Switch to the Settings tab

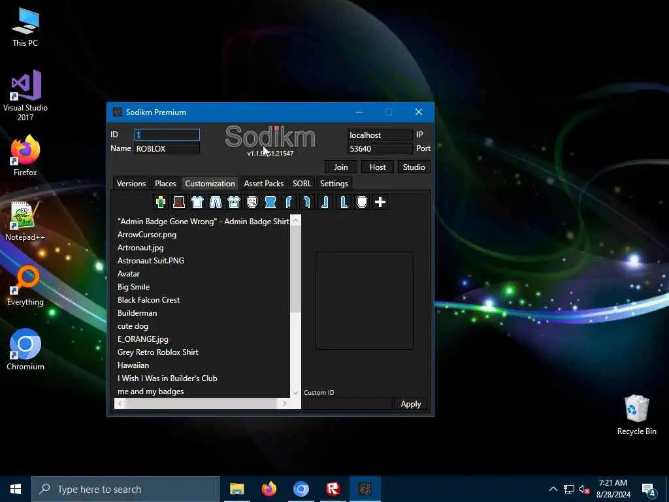[x=334, y=184]
